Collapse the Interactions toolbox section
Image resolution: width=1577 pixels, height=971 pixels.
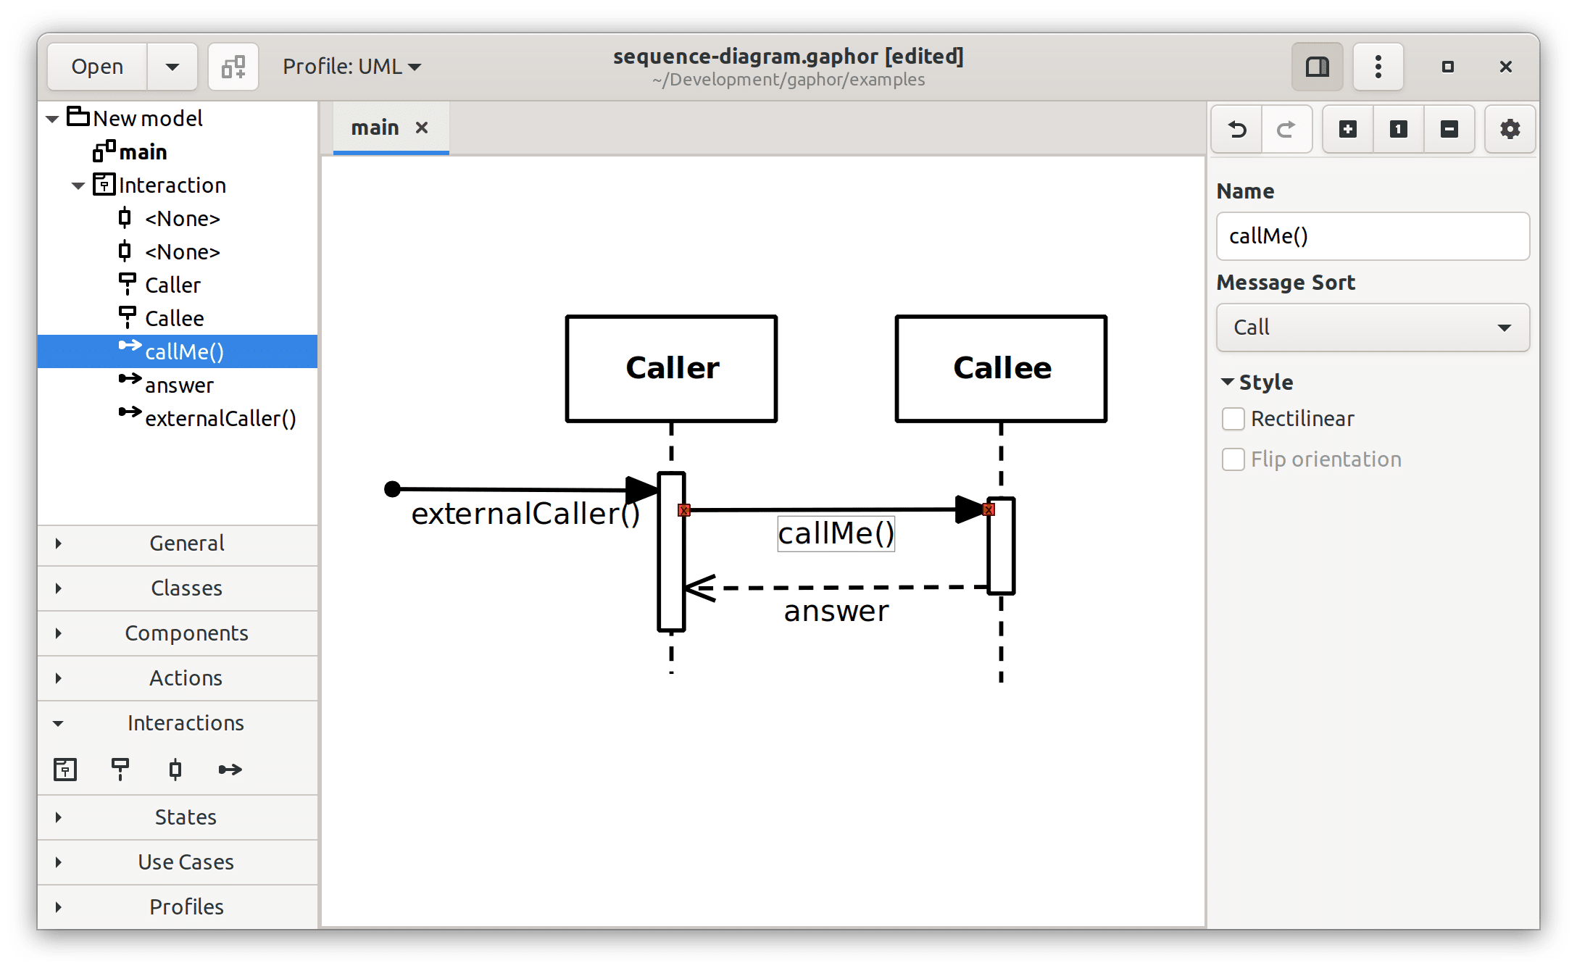(178, 723)
